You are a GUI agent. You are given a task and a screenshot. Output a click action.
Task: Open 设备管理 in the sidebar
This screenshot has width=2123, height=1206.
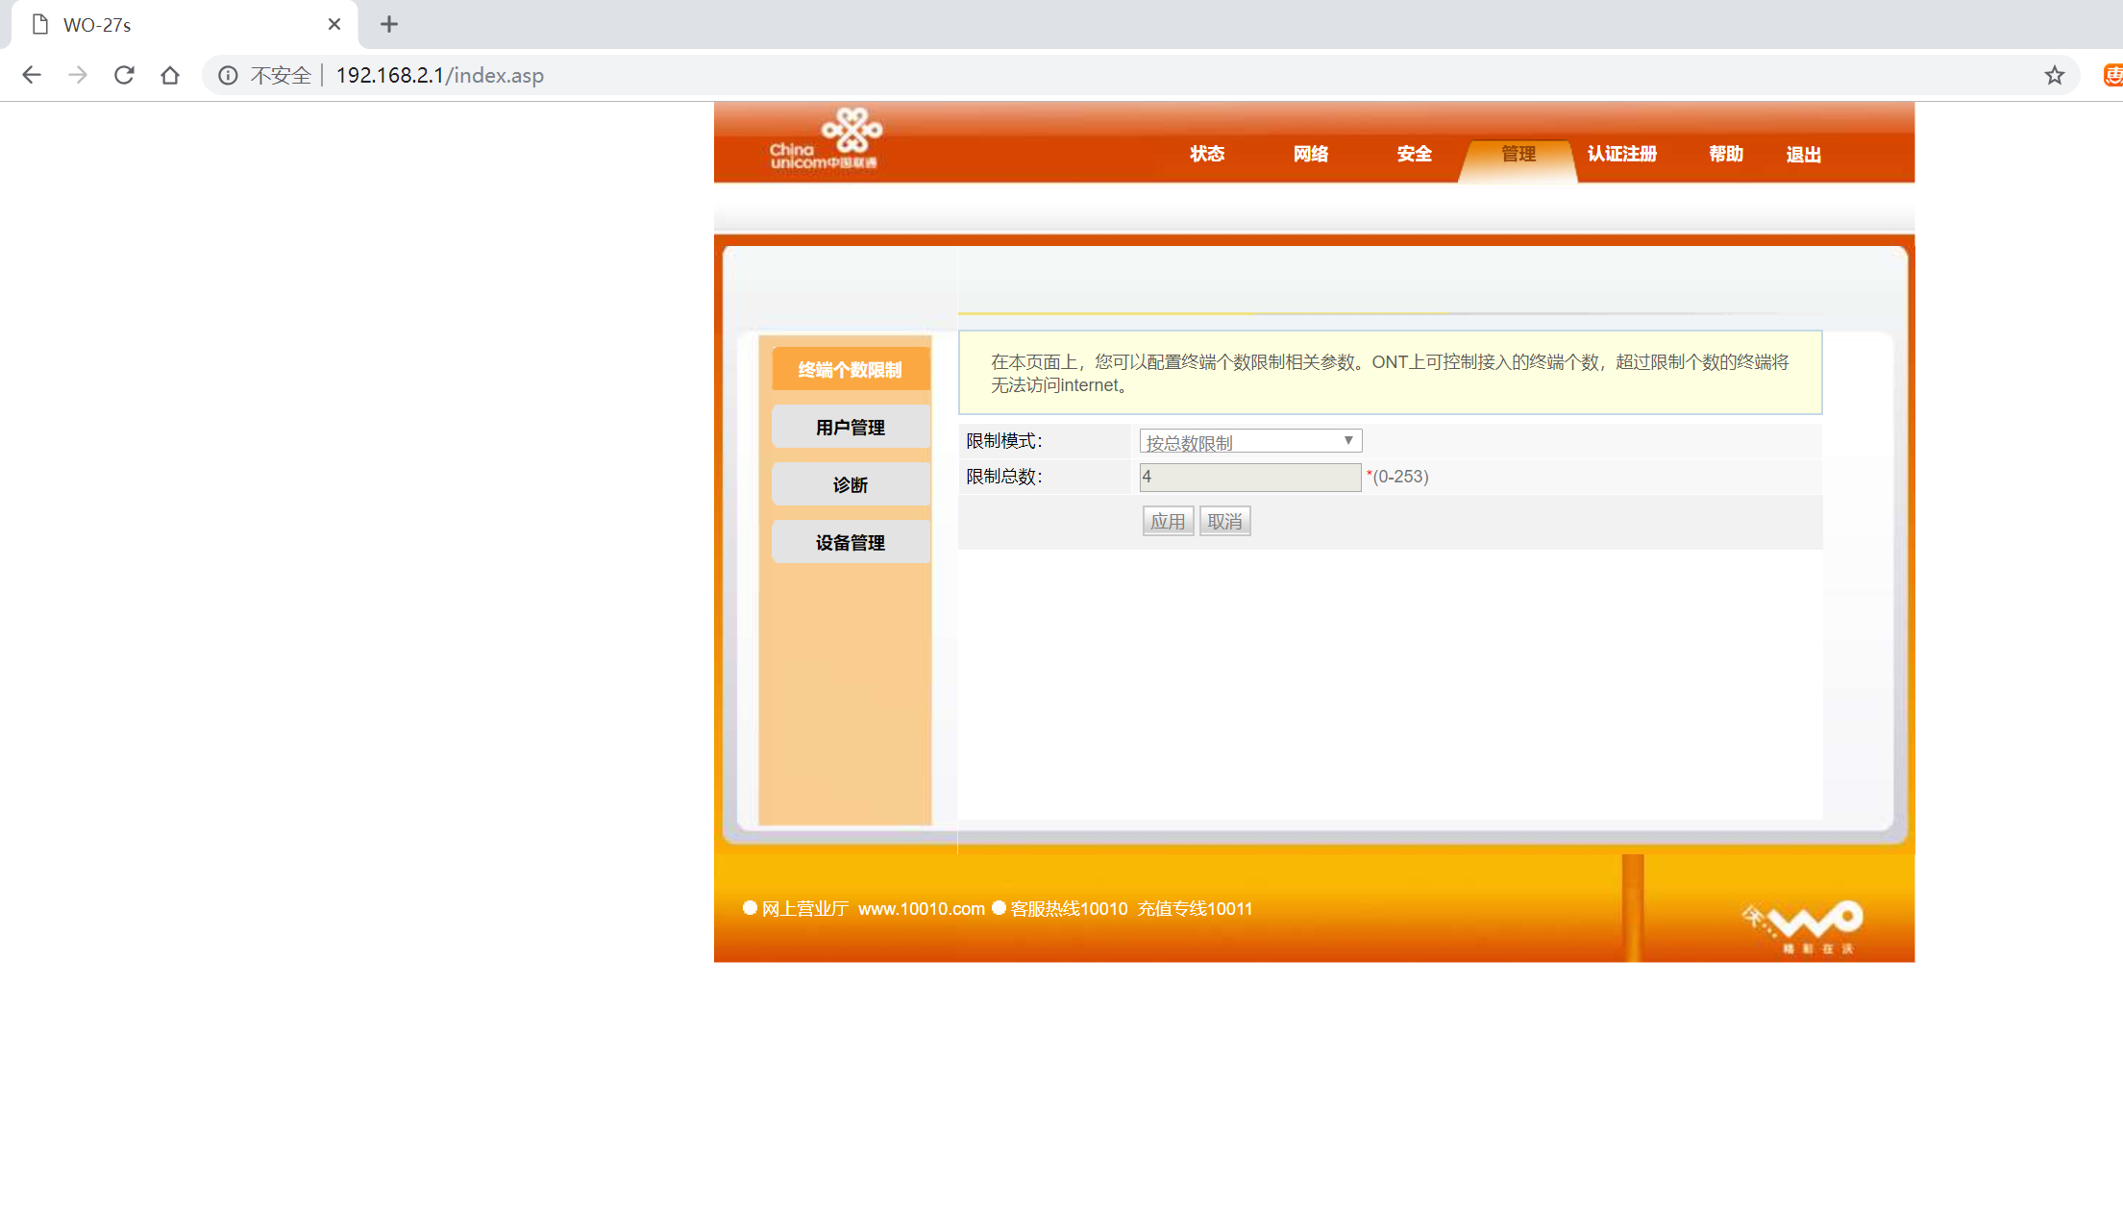pyautogui.click(x=851, y=543)
